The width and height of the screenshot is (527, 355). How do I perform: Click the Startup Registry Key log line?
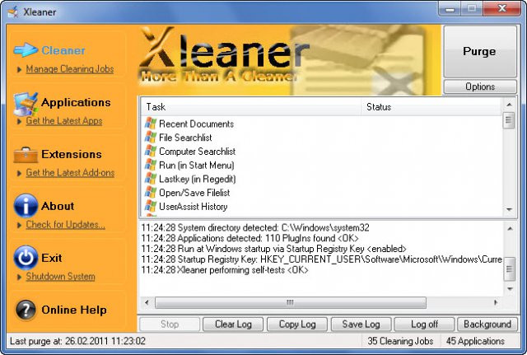tap(322, 259)
